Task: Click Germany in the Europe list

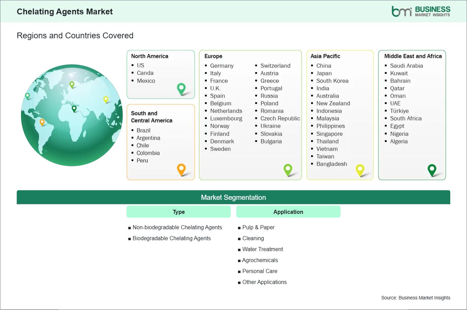Action: point(222,66)
